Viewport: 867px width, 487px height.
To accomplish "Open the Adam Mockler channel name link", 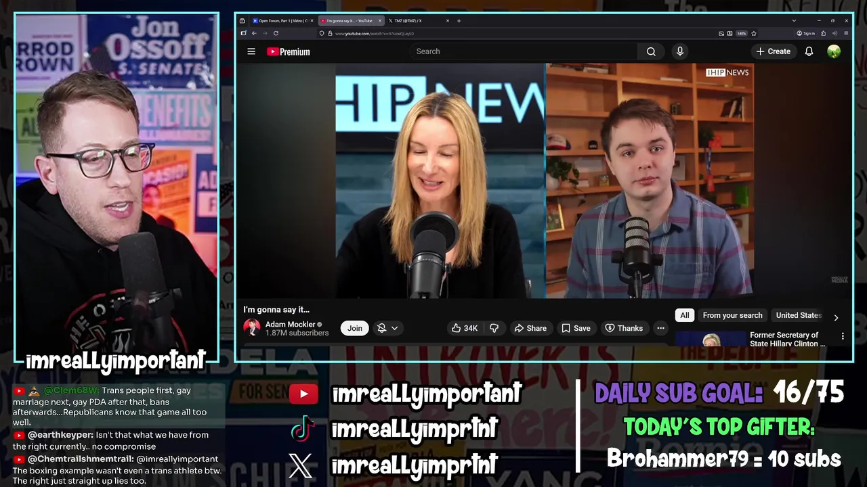I will tap(290, 325).
